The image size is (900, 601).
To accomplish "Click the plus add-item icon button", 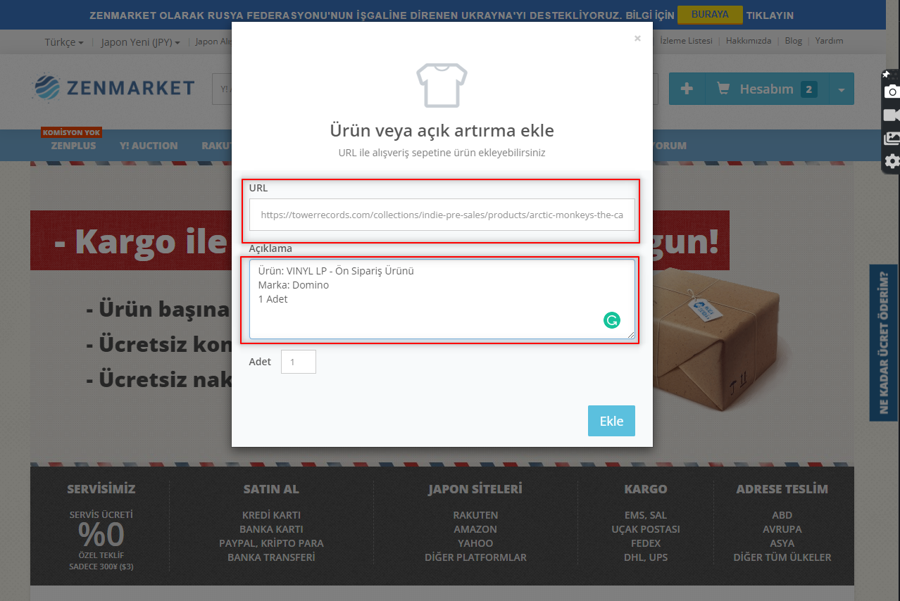I will [687, 89].
